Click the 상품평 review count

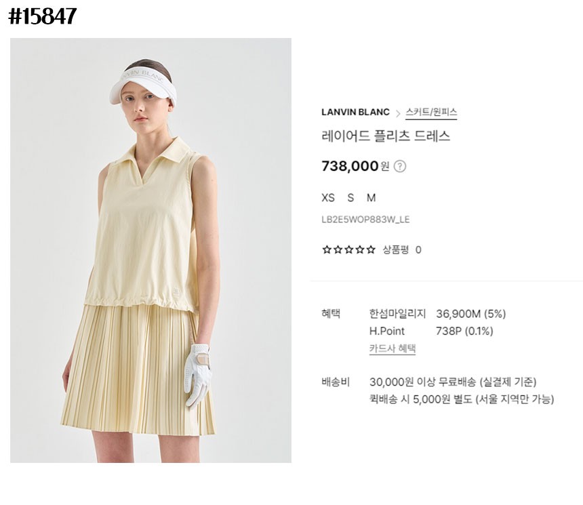pos(402,249)
